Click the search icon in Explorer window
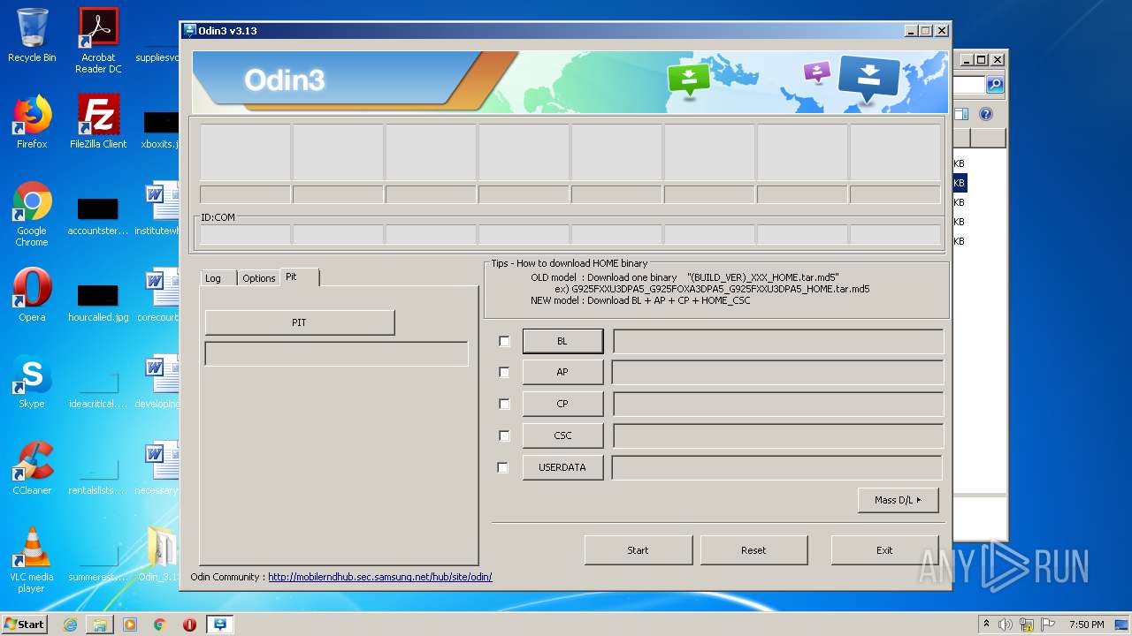Image resolution: width=1132 pixels, height=636 pixels. (995, 85)
